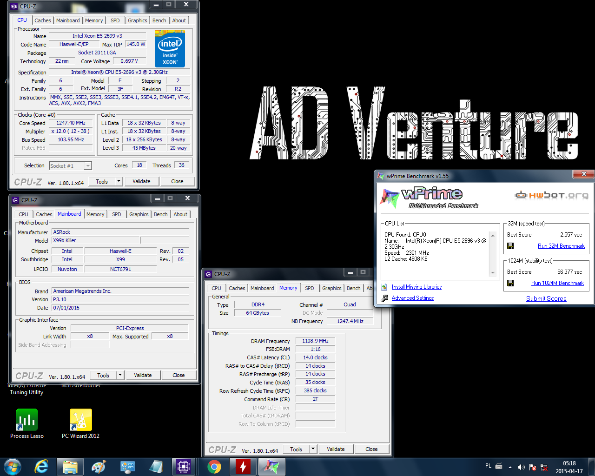Click the wPrime window title icon
The height and width of the screenshot is (476, 595).
[x=381, y=176]
